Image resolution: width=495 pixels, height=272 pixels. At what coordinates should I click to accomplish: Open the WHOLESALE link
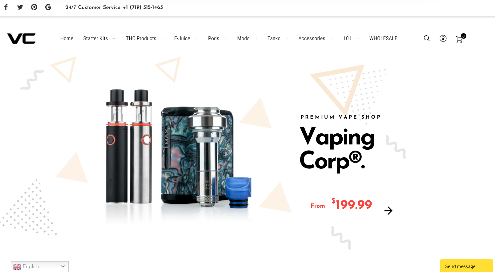pos(383,38)
